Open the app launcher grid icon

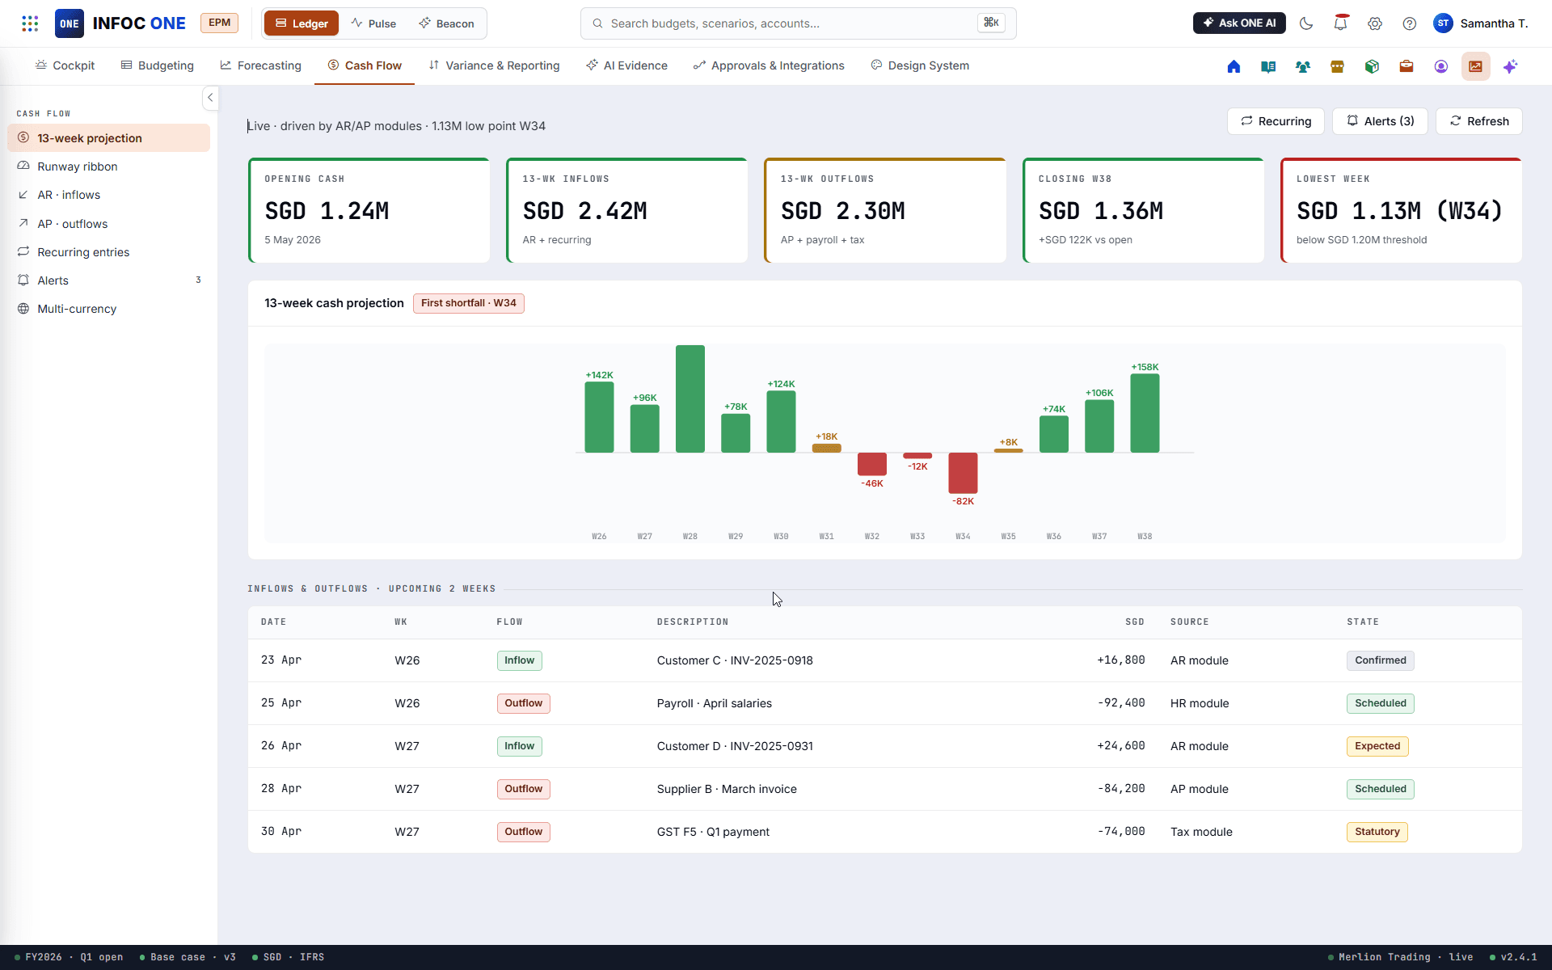click(30, 23)
